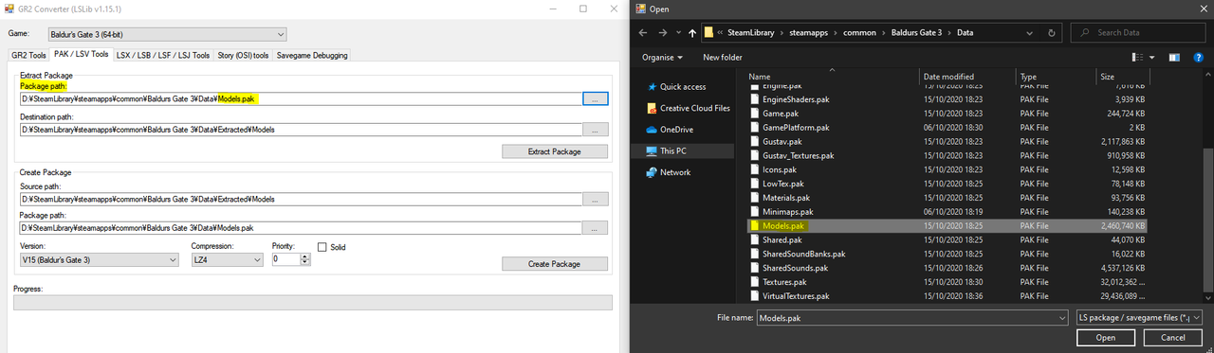Click the Open button
The width and height of the screenshot is (1214, 353).
[x=1106, y=338]
